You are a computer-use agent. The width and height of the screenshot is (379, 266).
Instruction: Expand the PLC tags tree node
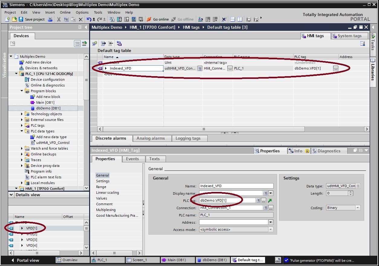click(x=22, y=125)
